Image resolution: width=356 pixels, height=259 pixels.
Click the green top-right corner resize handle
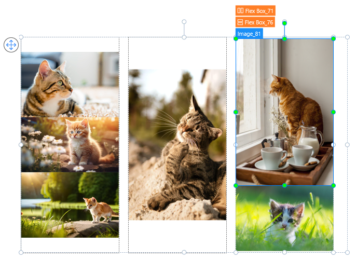[333, 38]
